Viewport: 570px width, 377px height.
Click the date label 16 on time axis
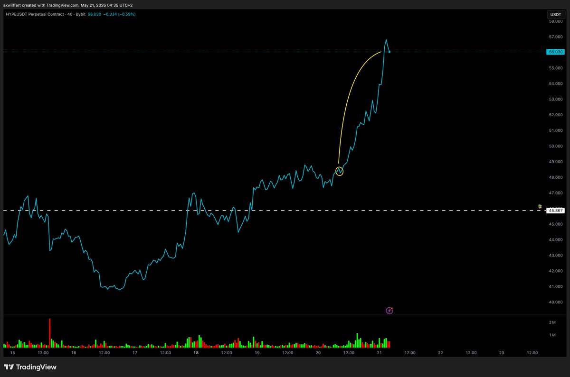(x=74, y=353)
